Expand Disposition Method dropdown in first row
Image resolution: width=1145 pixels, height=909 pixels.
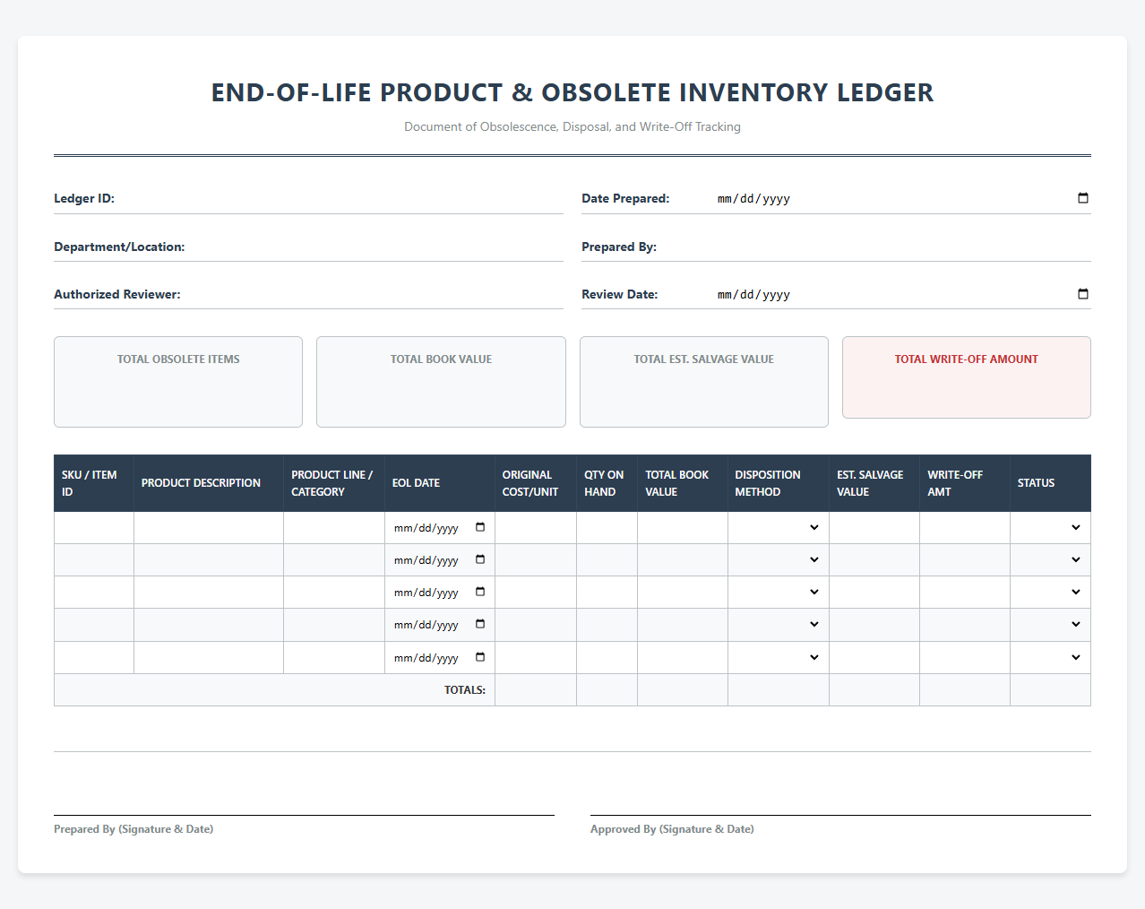pyautogui.click(x=779, y=527)
